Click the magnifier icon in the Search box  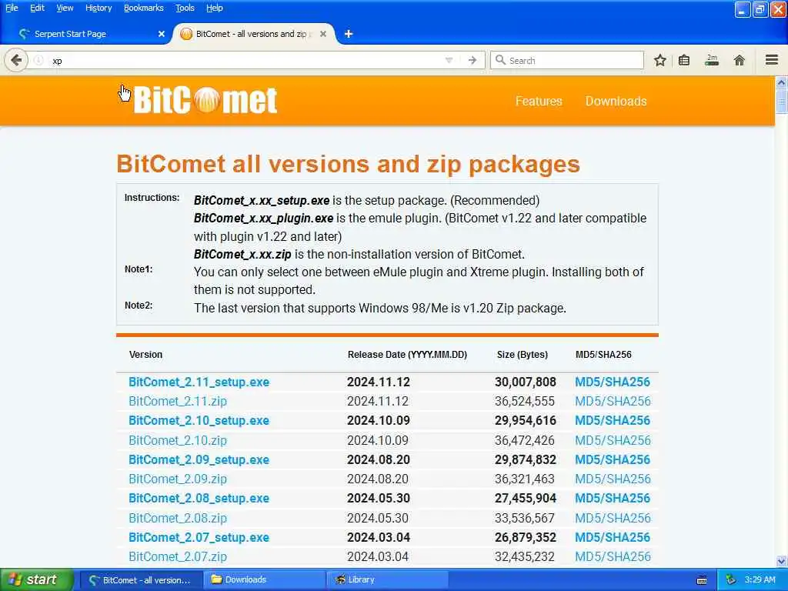click(x=500, y=60)
